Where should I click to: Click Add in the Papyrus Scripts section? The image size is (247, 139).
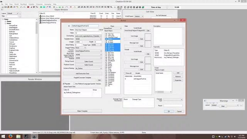pyautogui.click(x=178, y=73)
